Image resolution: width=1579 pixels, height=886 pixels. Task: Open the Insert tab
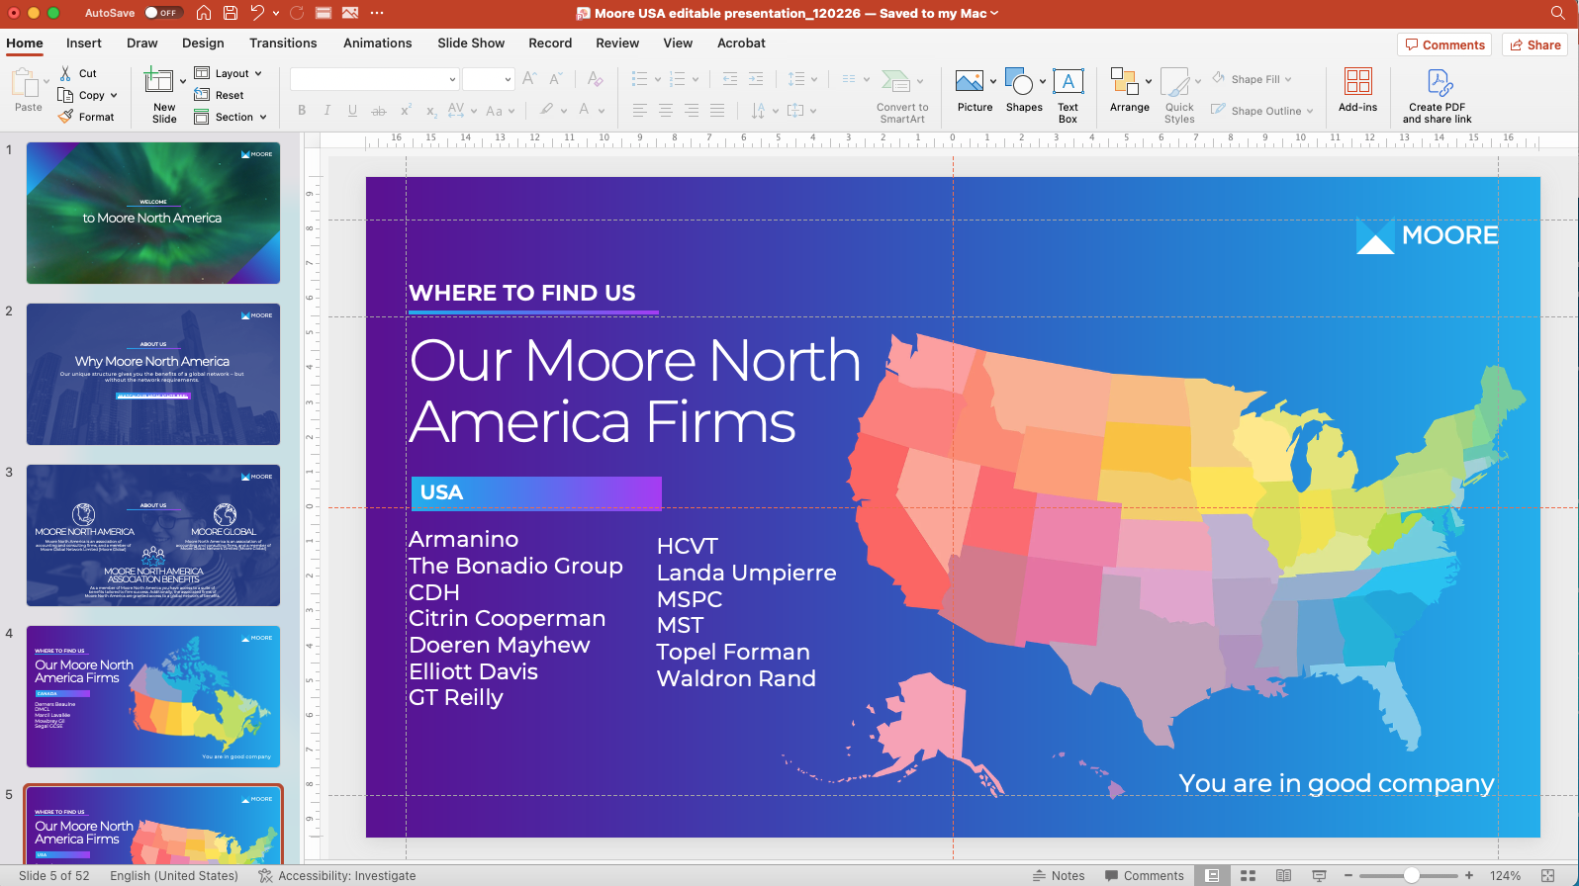coord(84,43)
